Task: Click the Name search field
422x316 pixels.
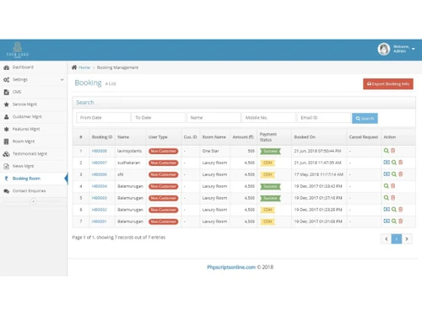Action: 214,118
